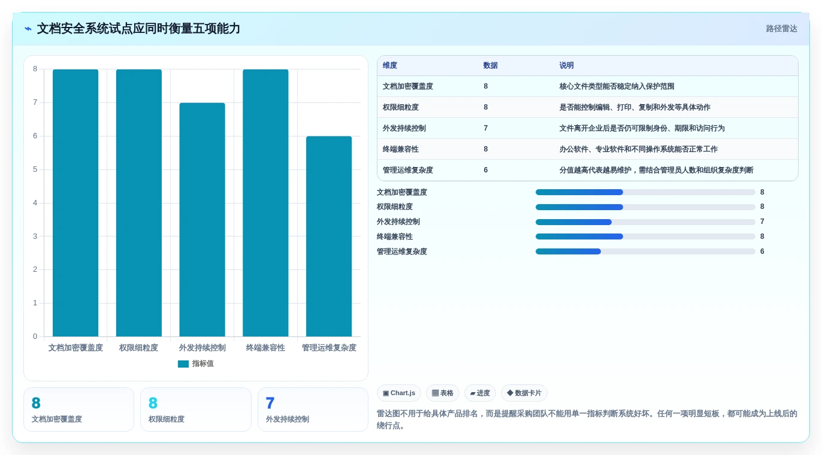Click x-axis label 管理运维复杂度
The height and width of the screenshot is (455, 822).
329,348
